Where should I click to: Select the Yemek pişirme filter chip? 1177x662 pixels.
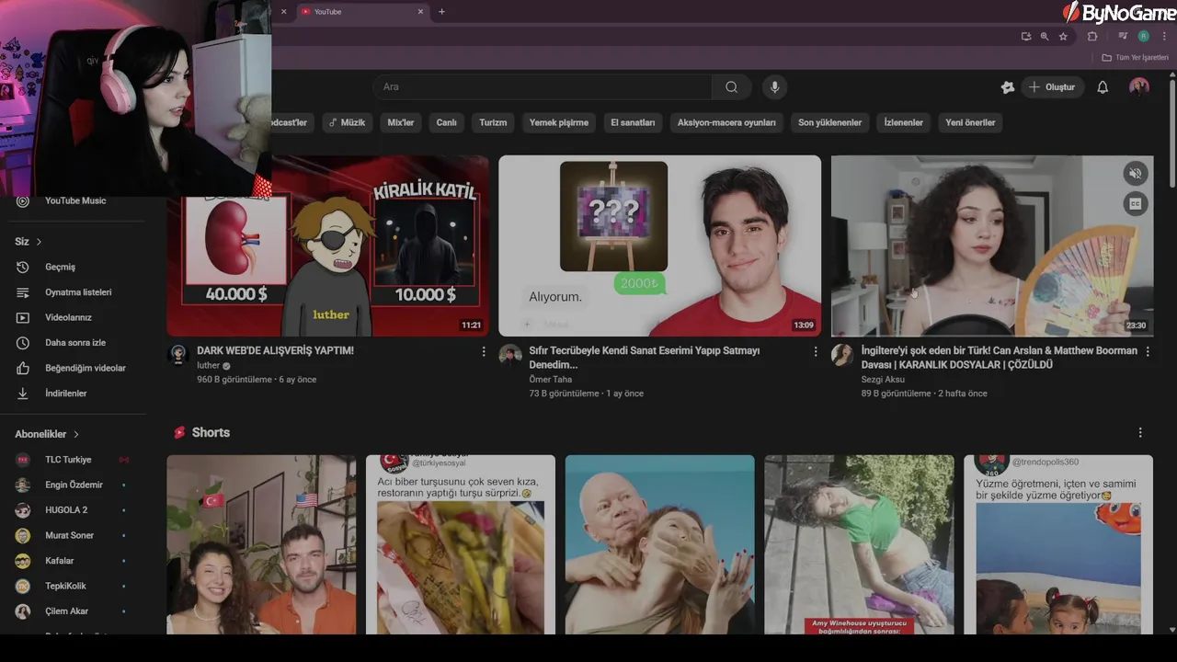pyautogui.click(x=559, y=122)
